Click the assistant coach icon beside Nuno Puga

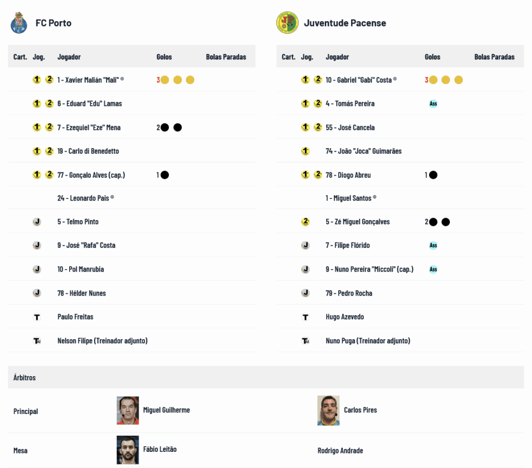pyautogui.click(x=305, y=341)
